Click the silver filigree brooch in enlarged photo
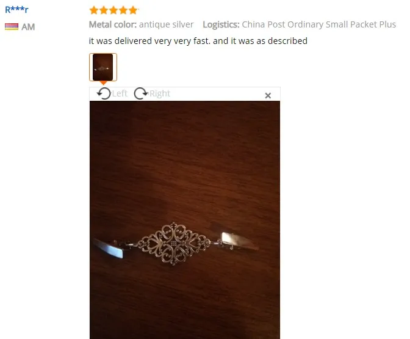The width and height of the screenshot is (410, 339). (173, 244)
